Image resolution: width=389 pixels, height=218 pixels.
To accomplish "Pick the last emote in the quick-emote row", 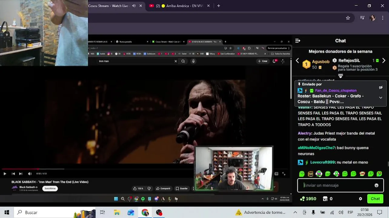I will (379, 174).
